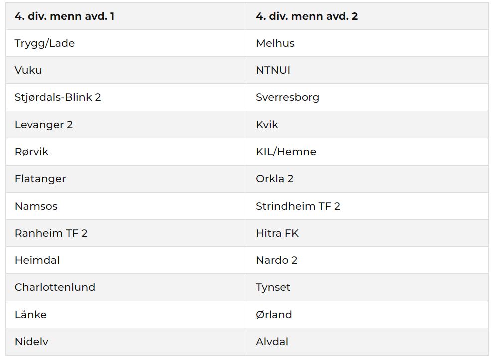
Task: Select the Namsos team cell
Action: click(36, 206)
